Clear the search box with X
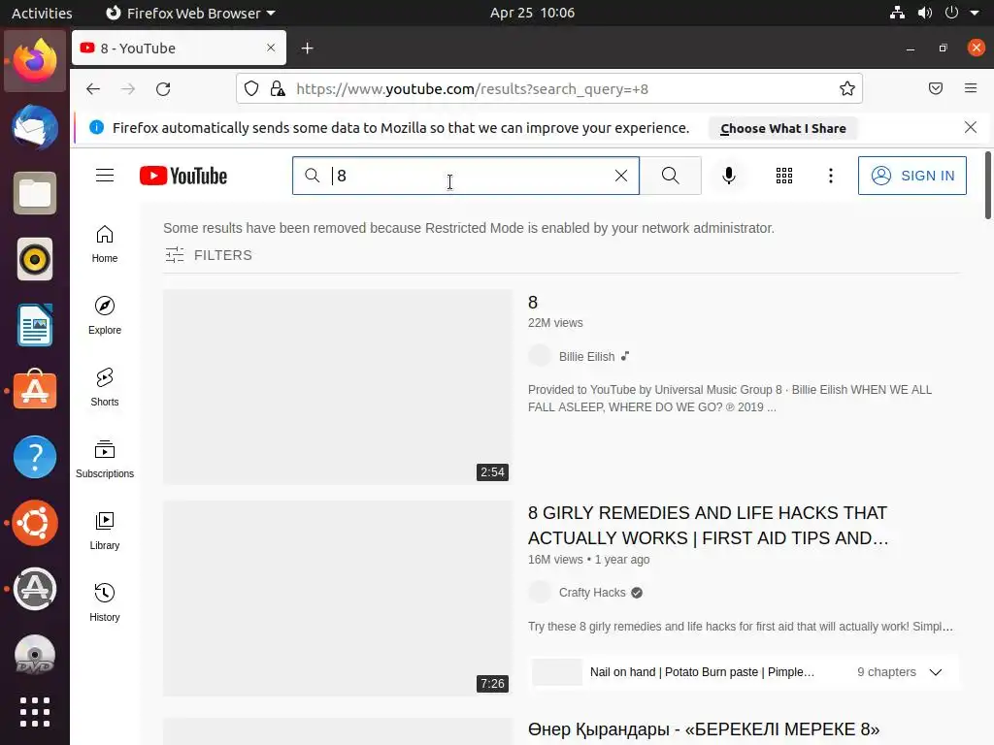The width and height of the screenshot is (994, 745). (621, 176)
